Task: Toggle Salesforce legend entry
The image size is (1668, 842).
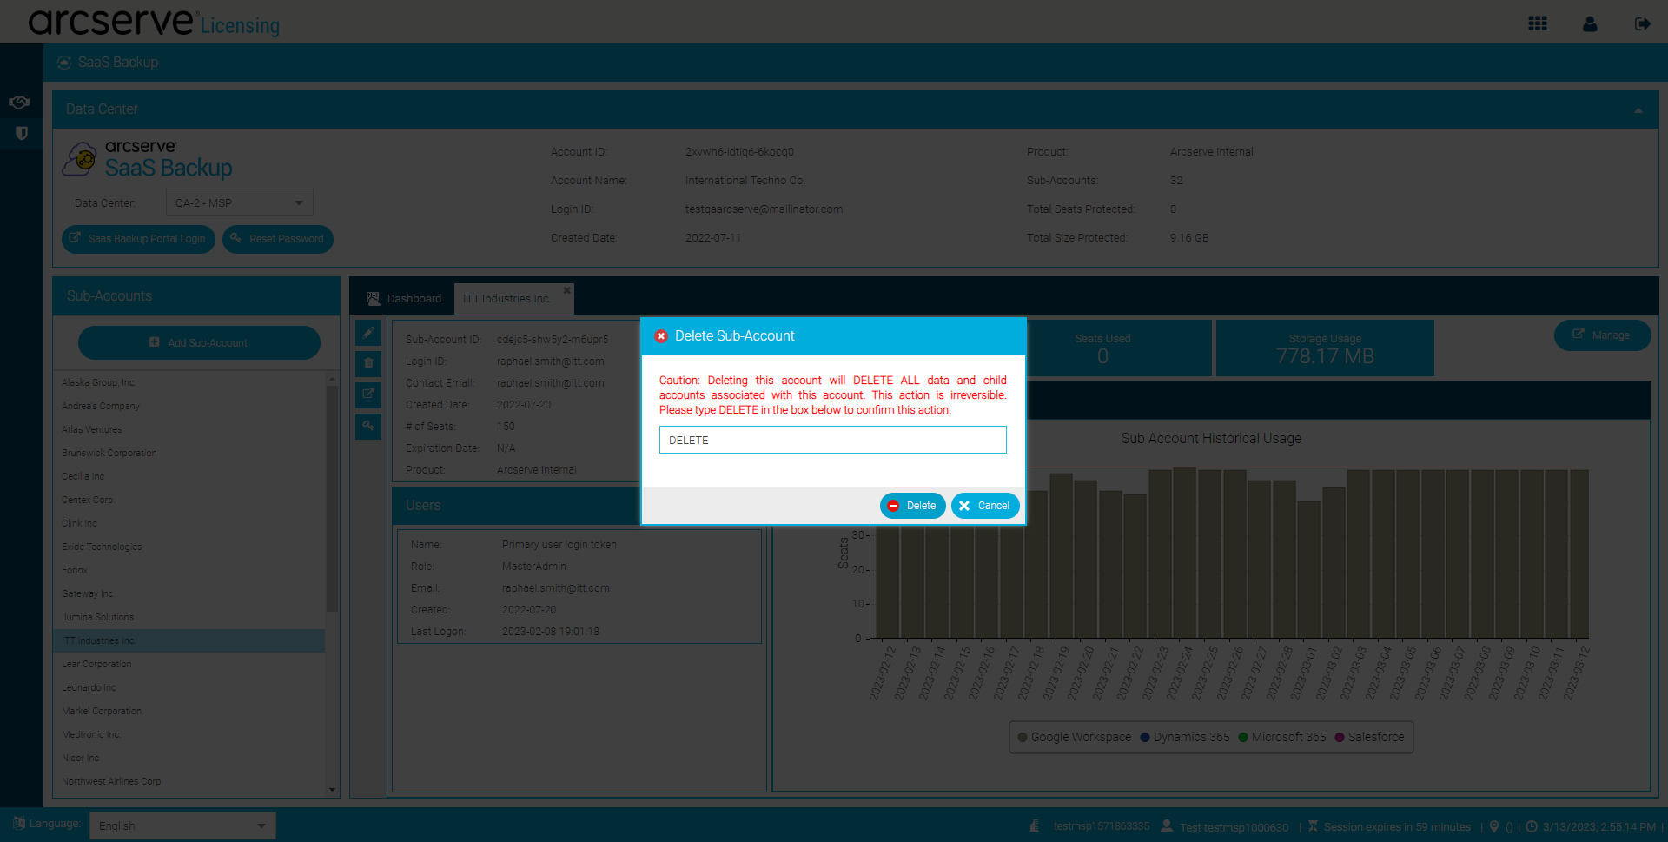Action: tap(1369, 737)
